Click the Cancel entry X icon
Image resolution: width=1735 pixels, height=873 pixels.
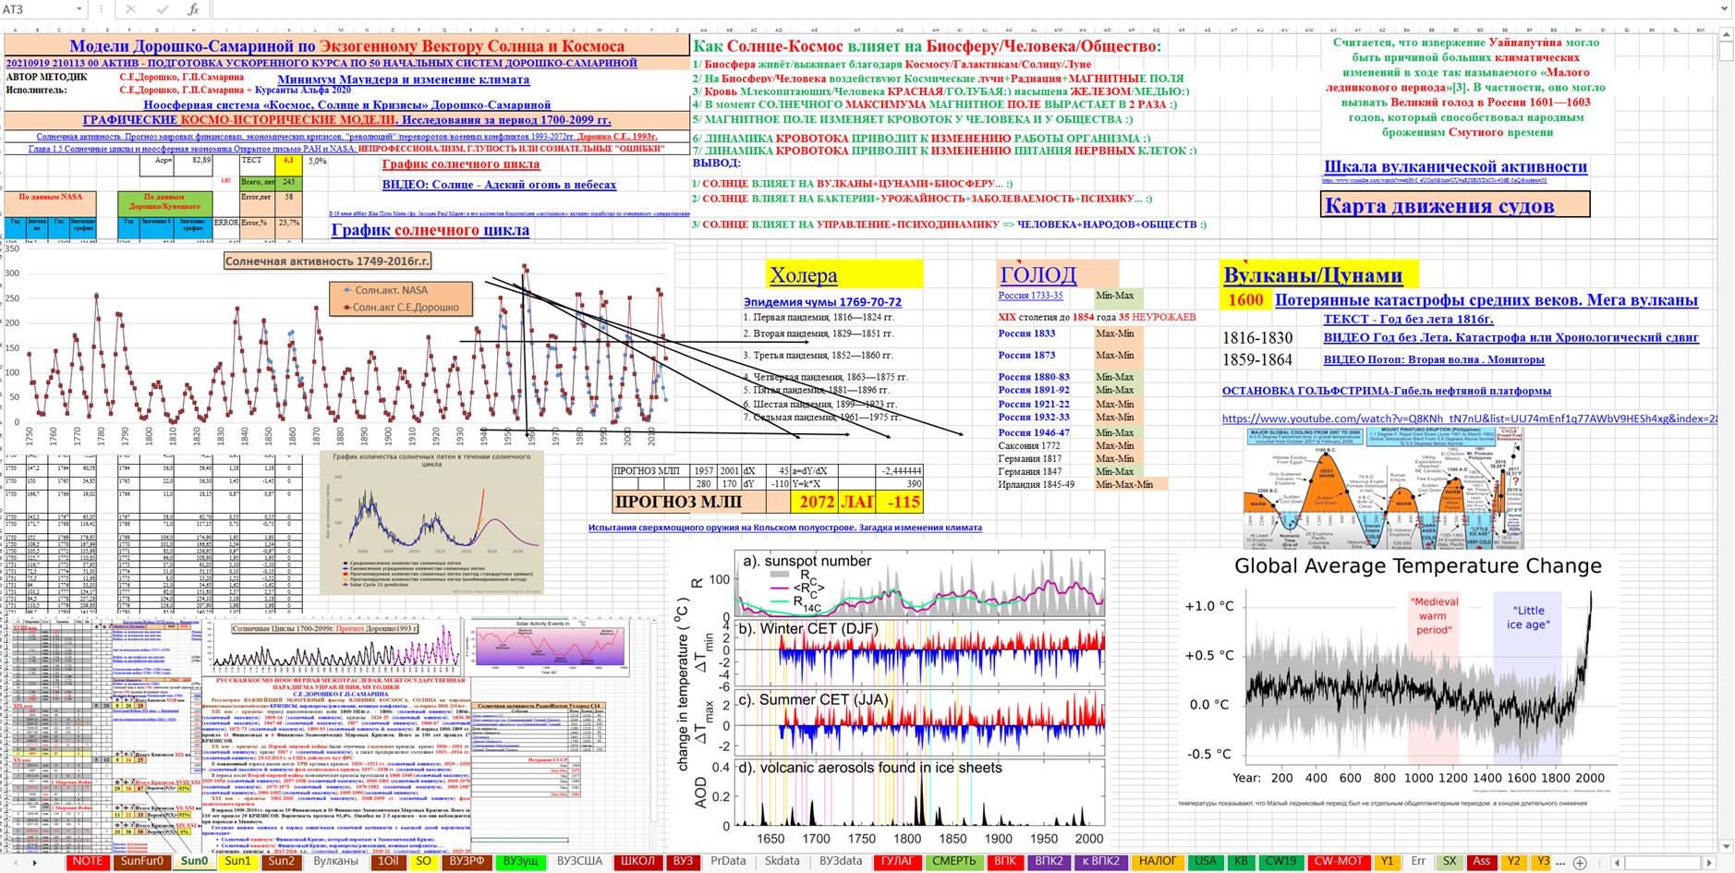click(130, 9)
